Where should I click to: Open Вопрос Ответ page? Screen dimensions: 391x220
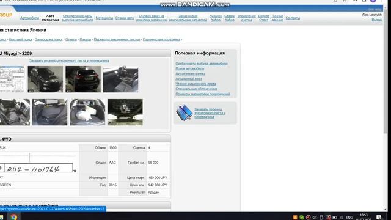click(x=263, y=18)
